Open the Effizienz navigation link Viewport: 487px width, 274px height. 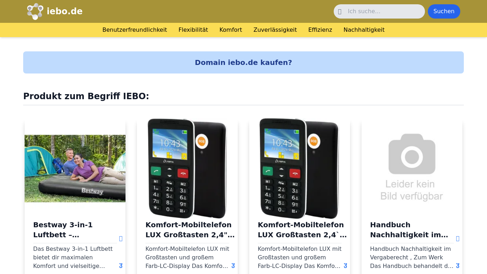pos(320,30)
